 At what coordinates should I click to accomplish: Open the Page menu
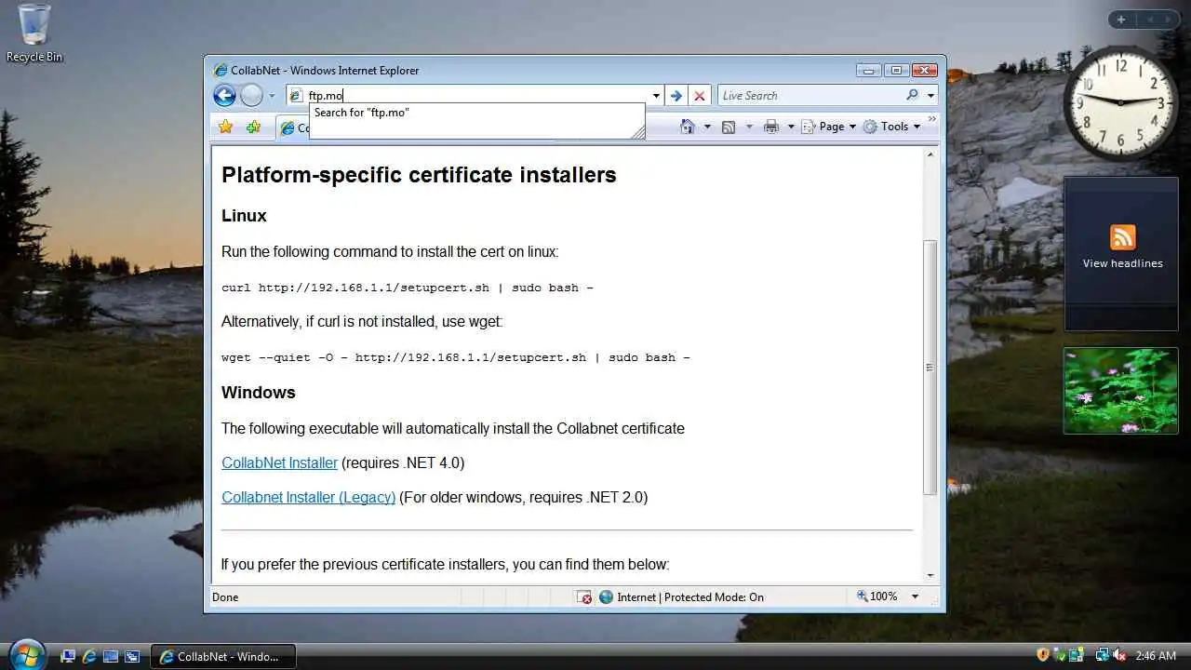pyautogui.click(x=829, y=127)
